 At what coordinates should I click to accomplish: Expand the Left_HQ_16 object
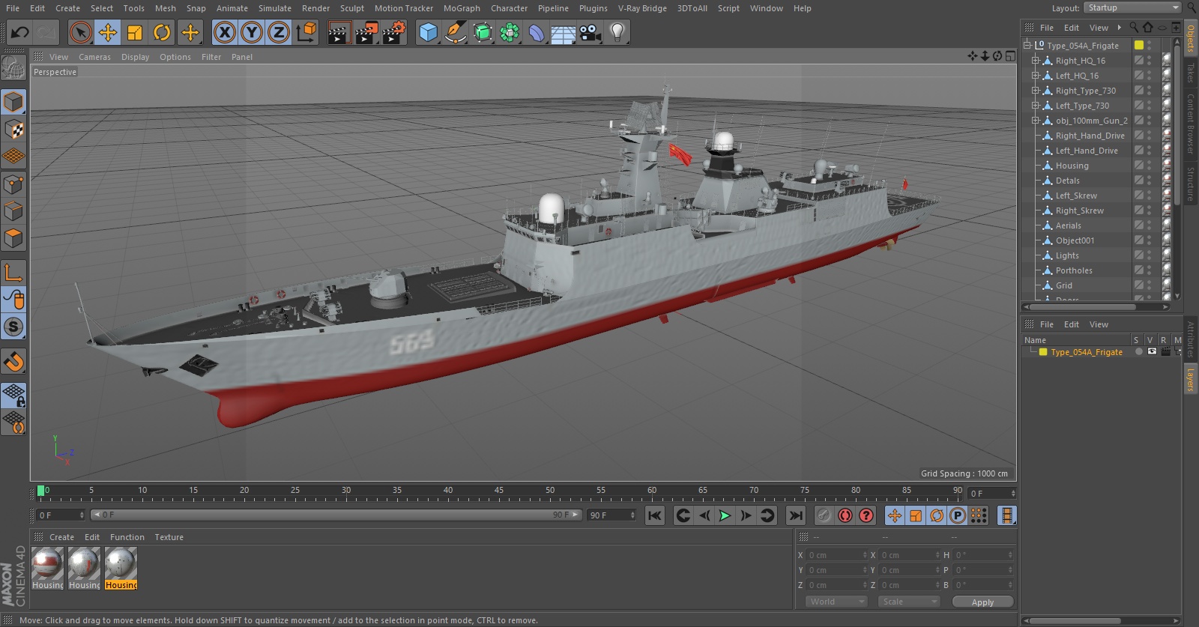1036,76
